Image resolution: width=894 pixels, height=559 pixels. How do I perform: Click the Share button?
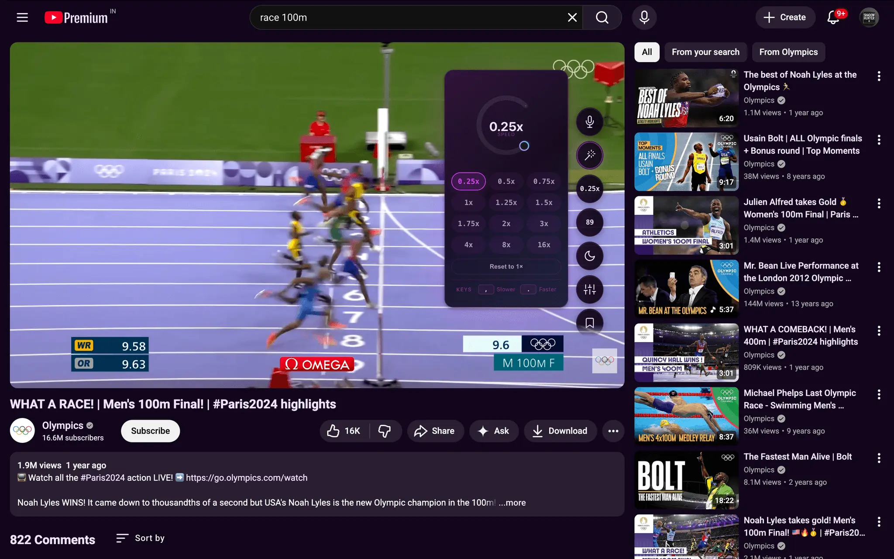click(435, 431)
